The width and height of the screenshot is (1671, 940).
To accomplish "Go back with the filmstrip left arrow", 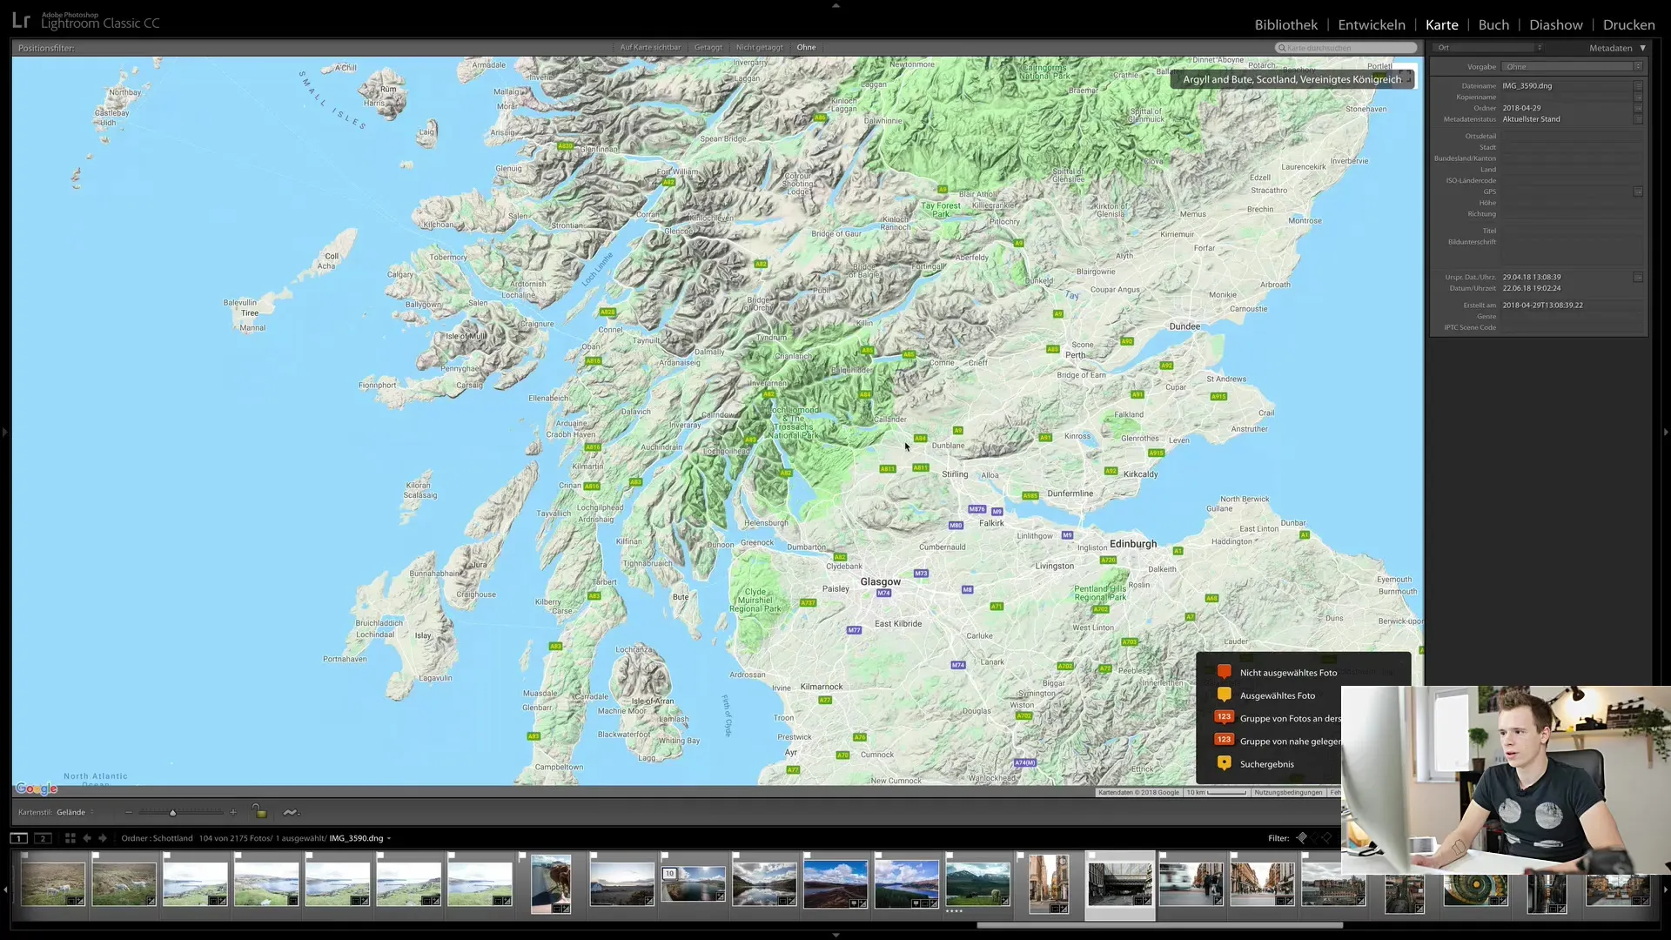I will (87, 838).
